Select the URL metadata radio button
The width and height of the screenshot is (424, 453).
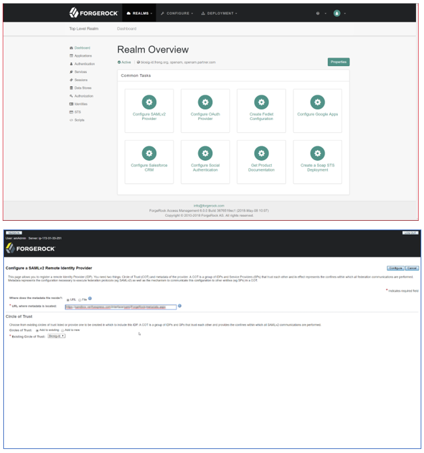tap(68, 300)
